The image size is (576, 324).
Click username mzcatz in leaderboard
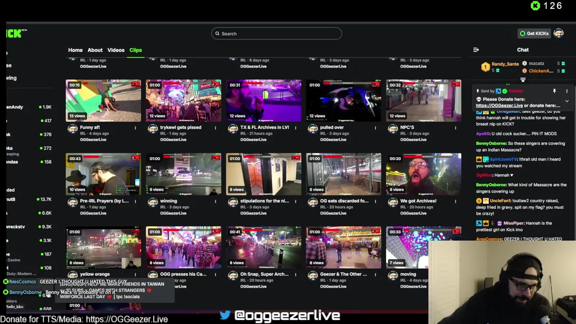point(536,63)
